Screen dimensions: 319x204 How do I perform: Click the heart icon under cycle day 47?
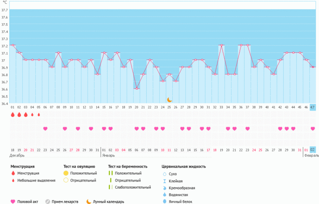[x=313, y=129]
